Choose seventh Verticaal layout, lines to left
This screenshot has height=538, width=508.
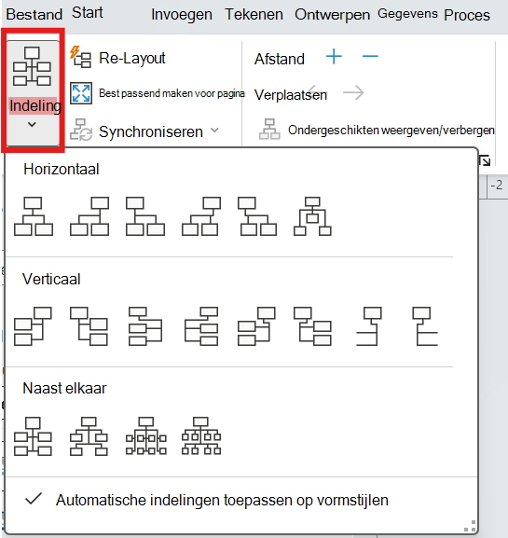[x=369, y=326]
